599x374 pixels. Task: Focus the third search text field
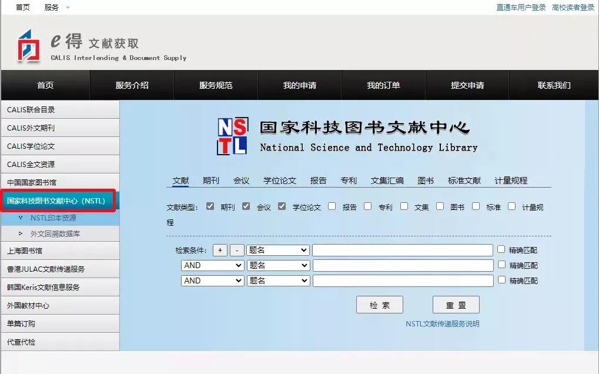coord(403,280)
